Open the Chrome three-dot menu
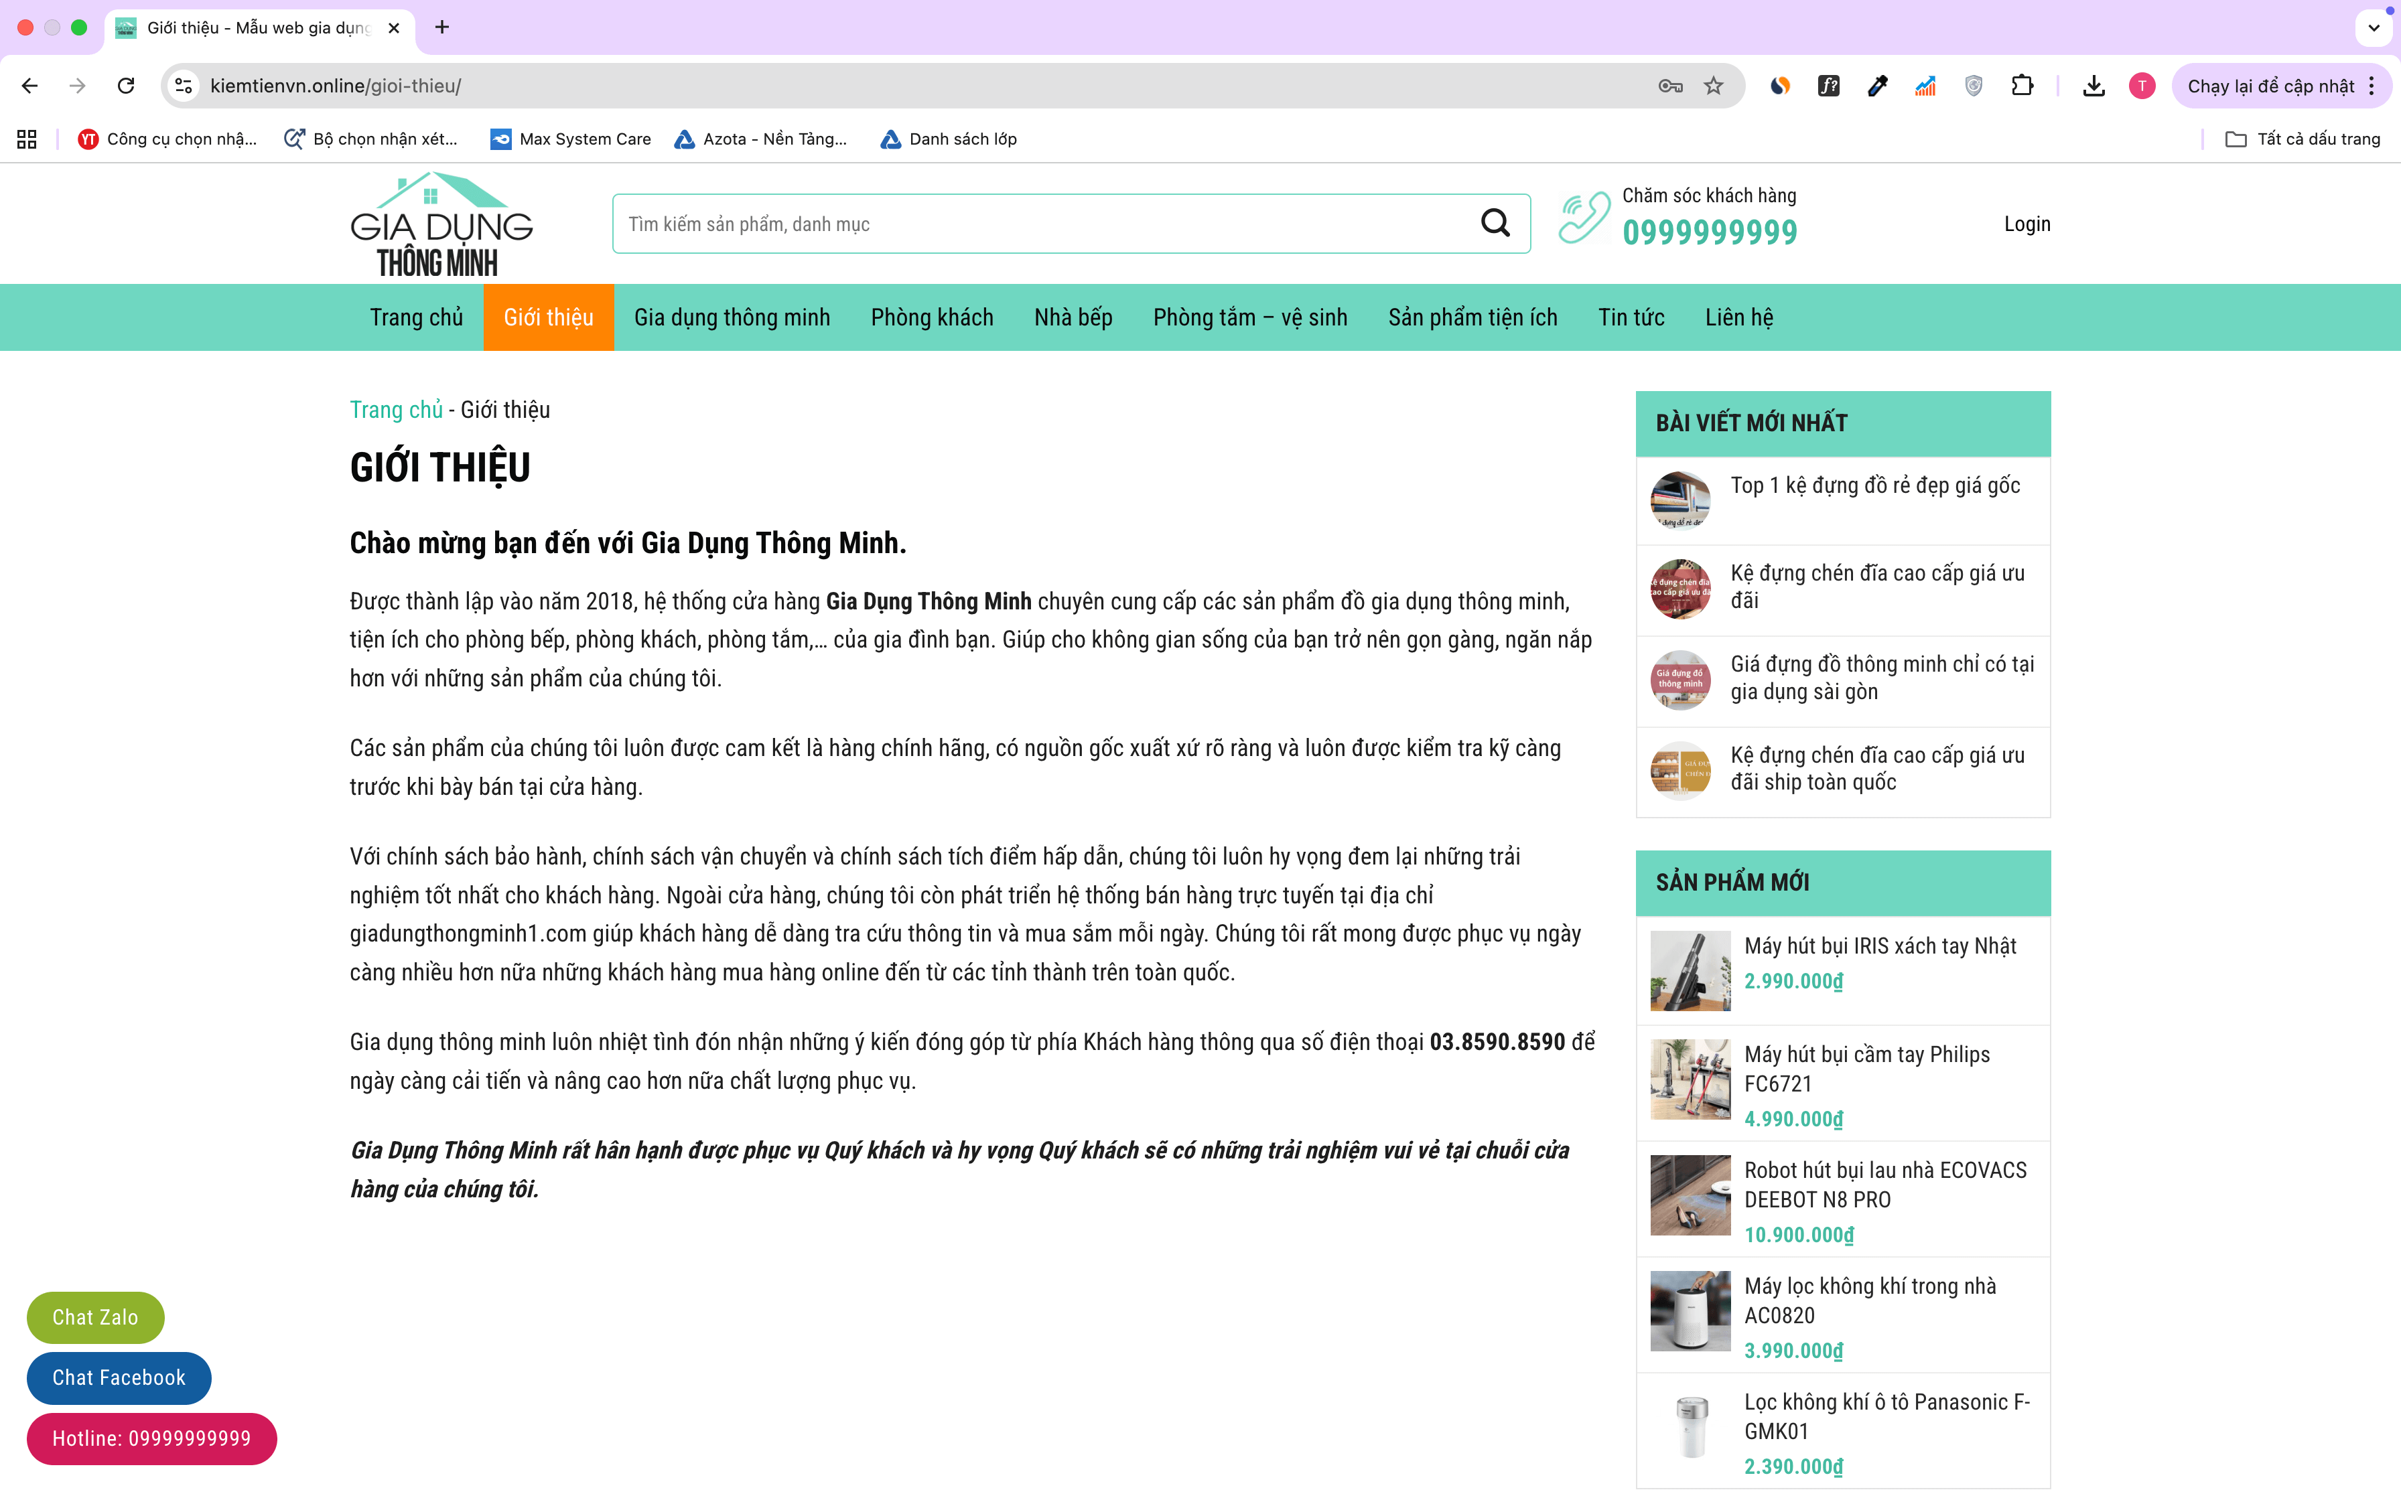The height and width of the screenshot is (1500, 2401). (x=2372, y=86)
